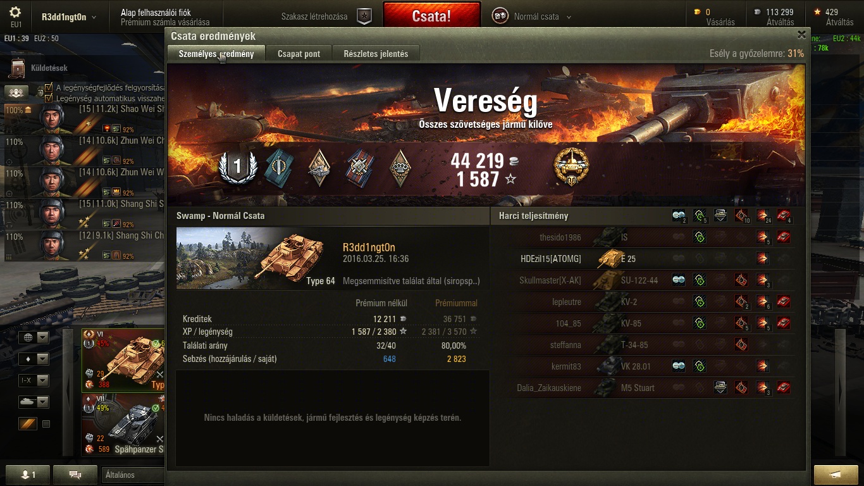The width and height of the screenshot is (864, 486).
Task: Open the Részletes jelentés tab
Action: coord(376,54)
